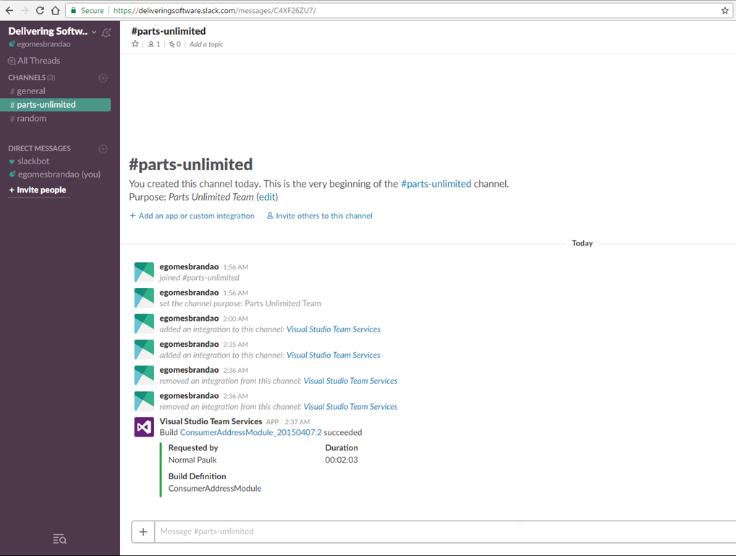The height and width of the screenshot is (556, 736).
Task: Click the egomesbrandao name on the set channel purpose message
Action: [x=189, y=292]
